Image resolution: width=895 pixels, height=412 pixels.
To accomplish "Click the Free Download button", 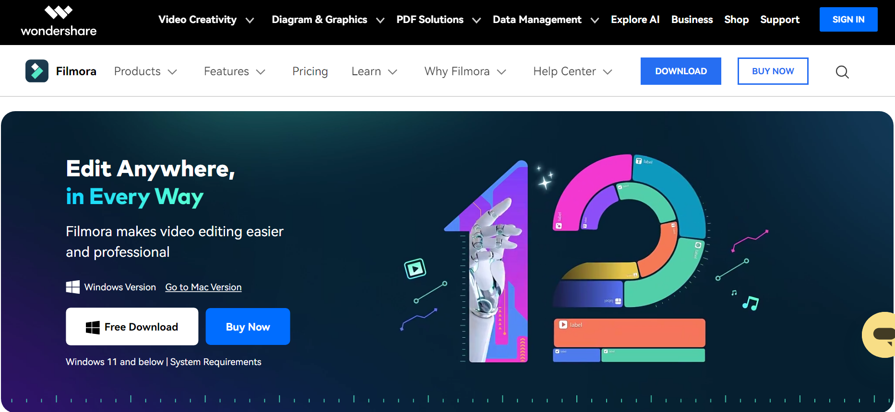I will point(132,326).
